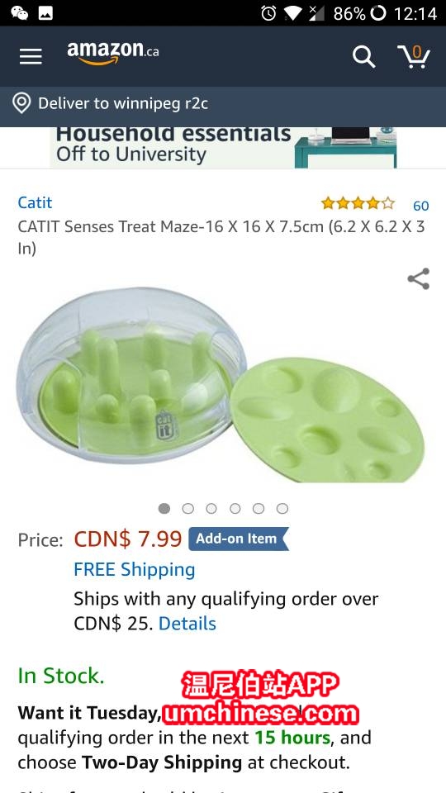This screenshot has width=446, height=793.
Task: Tap the Add-on Item badge
Action: click(x=238, y=539)
